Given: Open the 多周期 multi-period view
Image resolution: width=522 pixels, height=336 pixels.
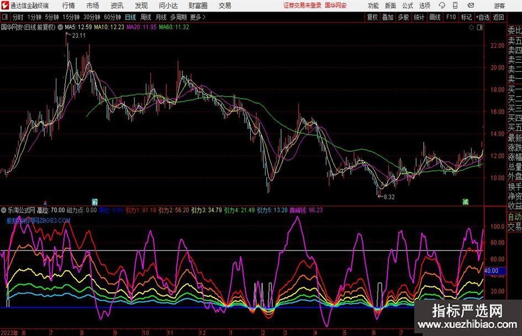Looking at the screenshot, I should 178,17.
